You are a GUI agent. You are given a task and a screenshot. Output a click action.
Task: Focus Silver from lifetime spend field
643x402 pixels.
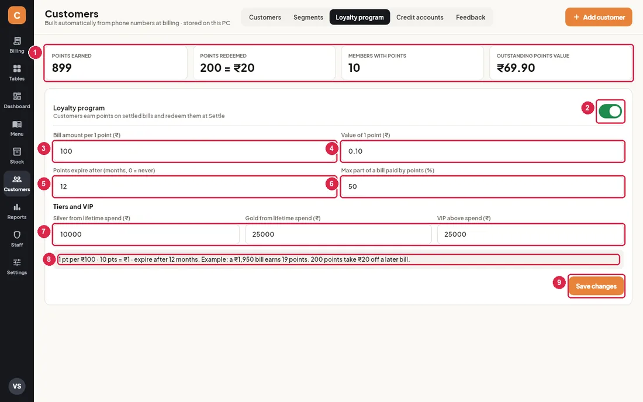tap(146, 234)
